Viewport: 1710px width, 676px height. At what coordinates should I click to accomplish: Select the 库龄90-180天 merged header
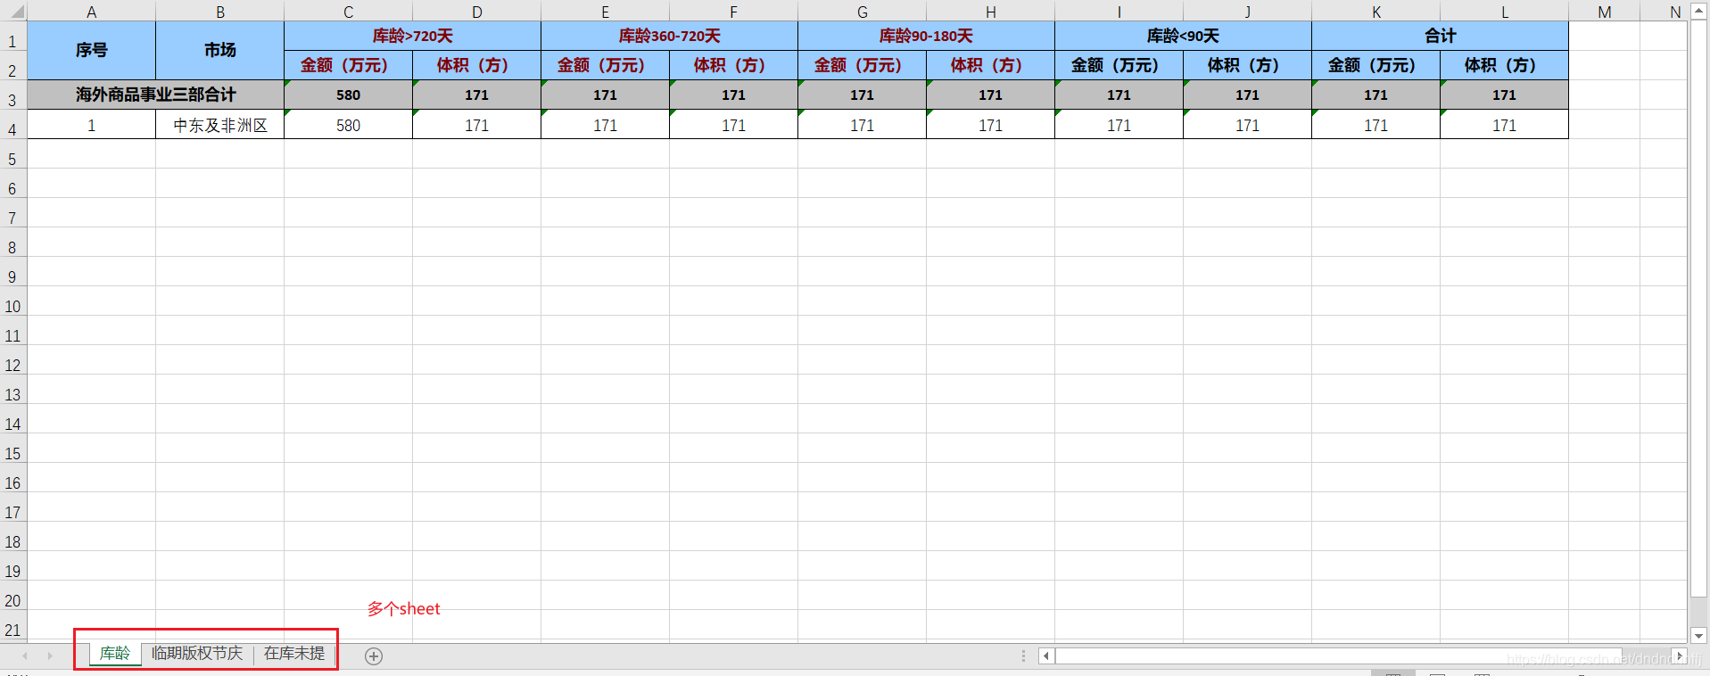point(927,36)
